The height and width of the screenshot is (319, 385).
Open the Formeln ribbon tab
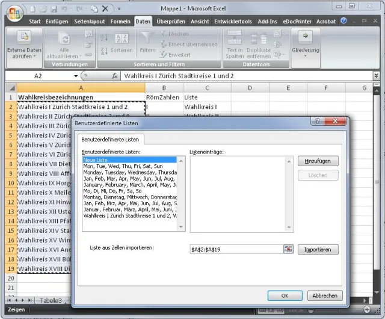tap(120, 21)
